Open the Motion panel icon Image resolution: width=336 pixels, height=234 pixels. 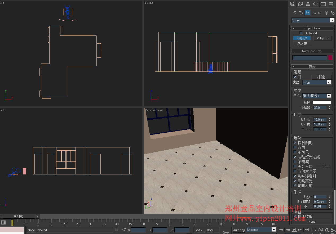click(x=316, y=4)
